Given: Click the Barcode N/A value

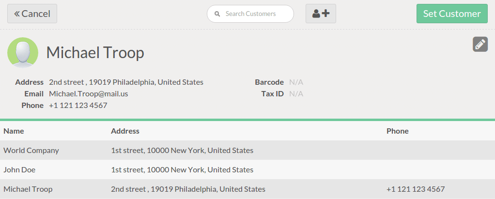Looking at the screenshot, I should [296, 82].
